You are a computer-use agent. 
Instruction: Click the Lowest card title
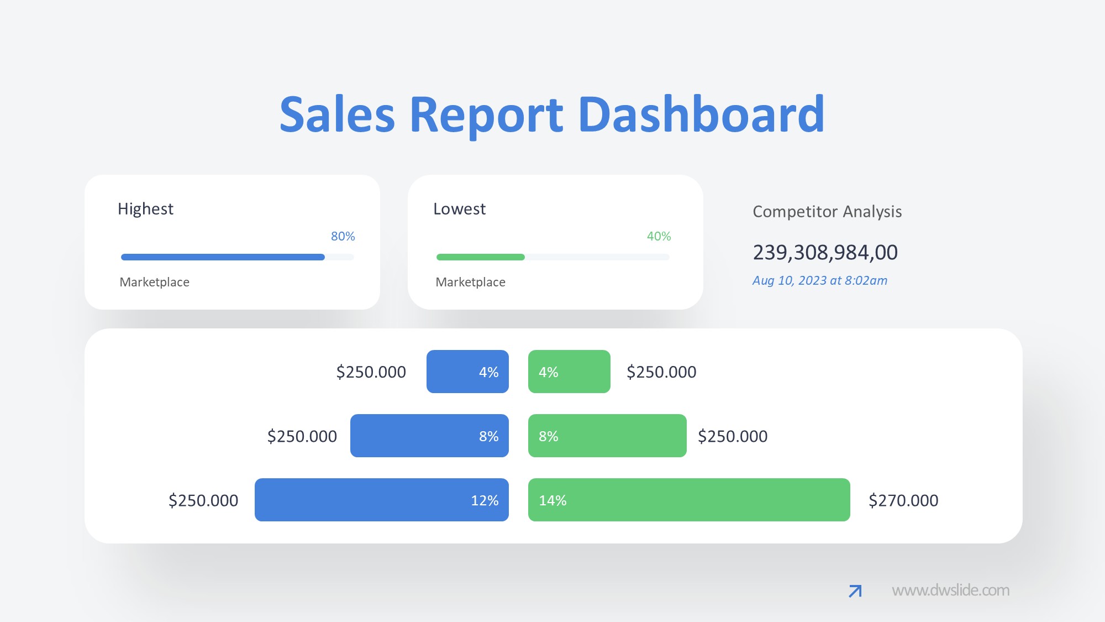459,209
